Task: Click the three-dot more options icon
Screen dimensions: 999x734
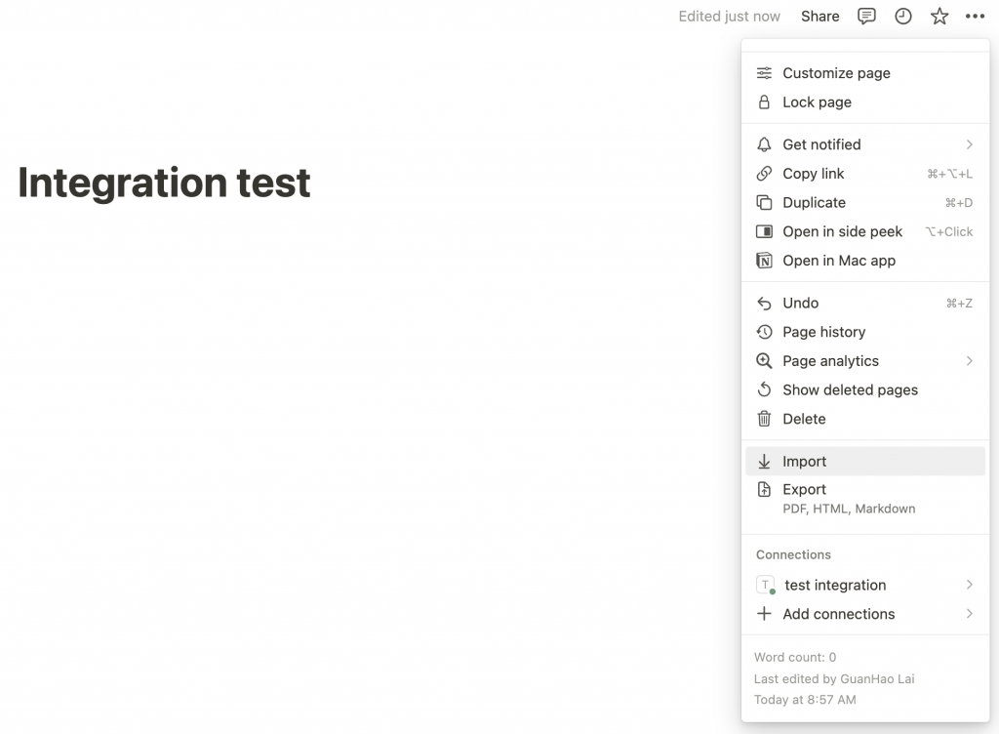Action: tap(975, 16)
